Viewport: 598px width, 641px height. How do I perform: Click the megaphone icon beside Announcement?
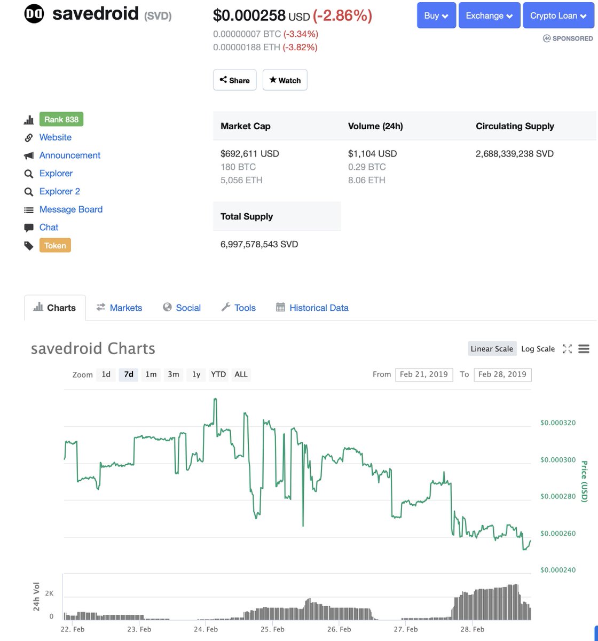(29, 155)
